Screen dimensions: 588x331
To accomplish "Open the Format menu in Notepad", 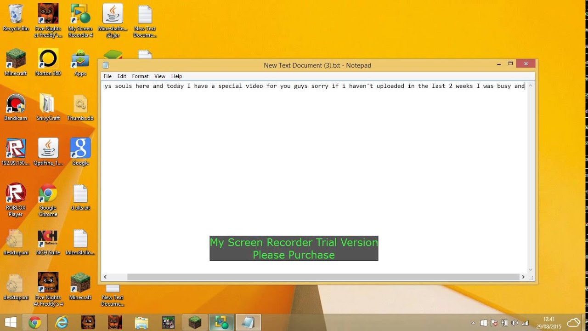I will tap(140, 76).
